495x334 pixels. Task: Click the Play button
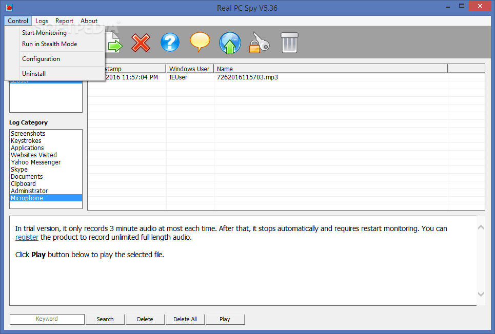point(225,319)
